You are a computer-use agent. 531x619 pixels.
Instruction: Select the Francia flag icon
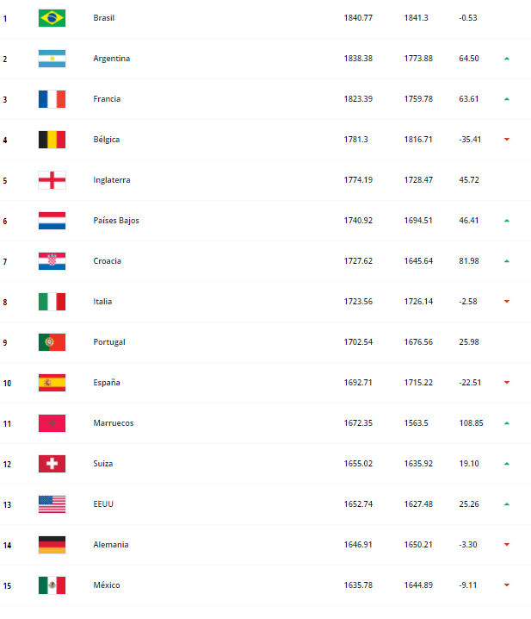(x=52, y=99)
